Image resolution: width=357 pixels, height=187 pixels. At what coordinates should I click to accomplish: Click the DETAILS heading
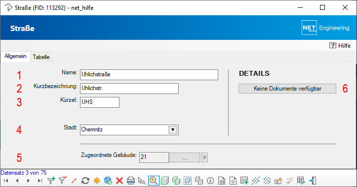[x=254, y=73]
